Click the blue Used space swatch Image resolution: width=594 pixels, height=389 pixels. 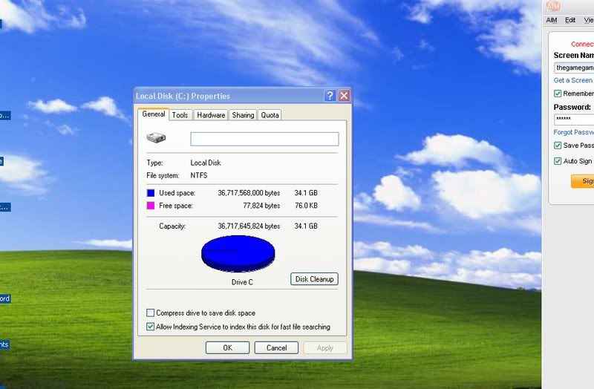point(151,193)
